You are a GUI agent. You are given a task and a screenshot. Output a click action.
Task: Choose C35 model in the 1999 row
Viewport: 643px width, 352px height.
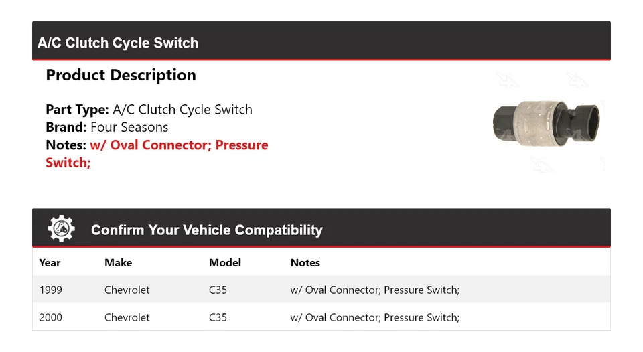pyautogui.click(x=218, y=290)
